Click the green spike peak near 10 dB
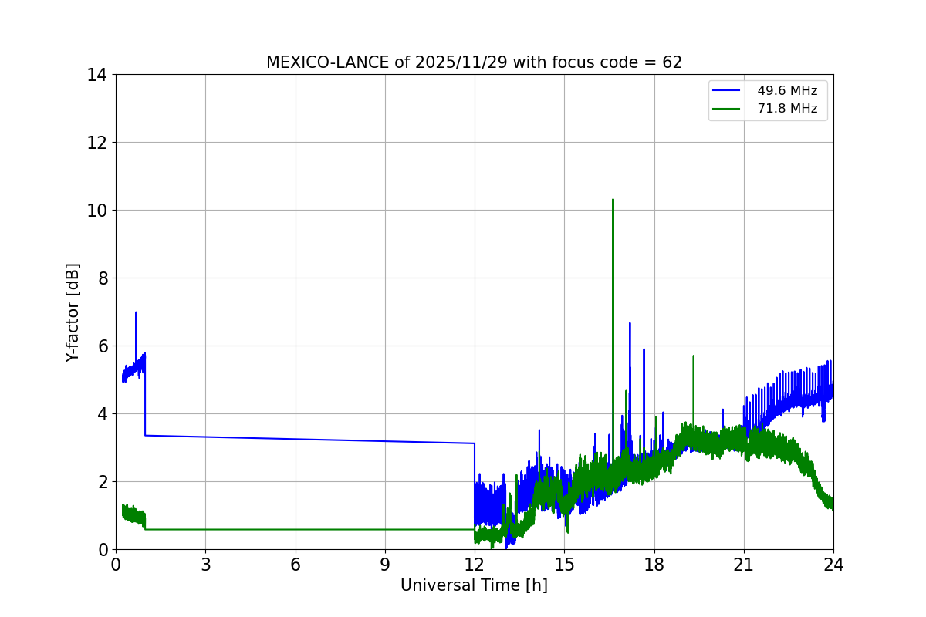The width and height of the screenshot is (926, 617). pos(613,200)
